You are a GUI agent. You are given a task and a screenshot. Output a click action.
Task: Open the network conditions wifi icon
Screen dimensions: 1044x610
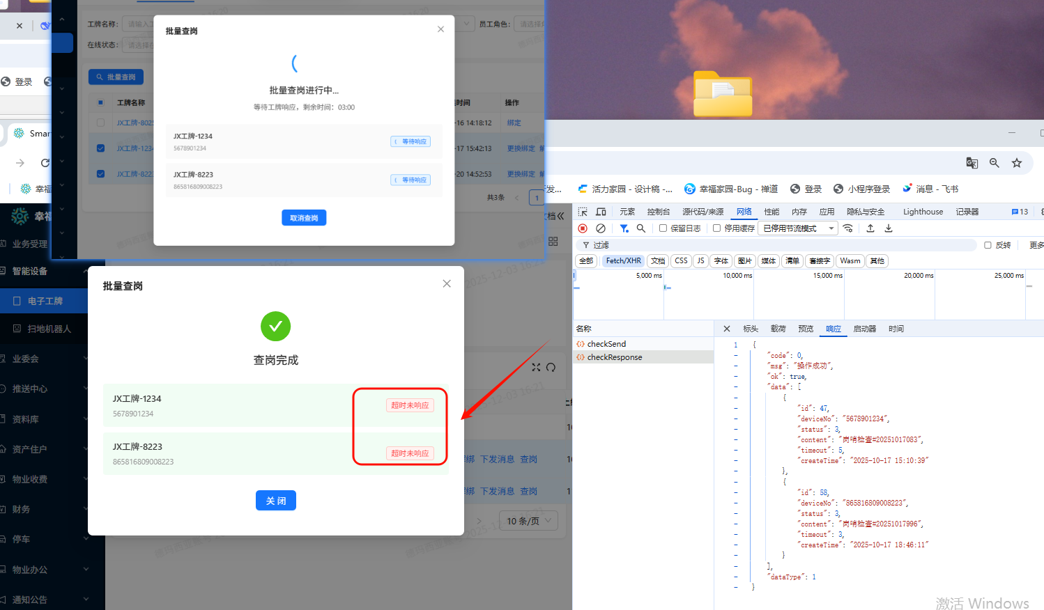pyautogui.click(x=848, y=228)
